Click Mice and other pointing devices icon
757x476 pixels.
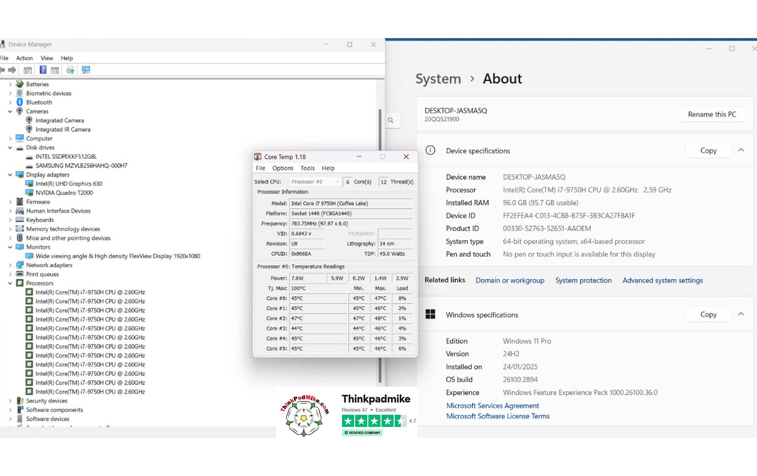pos(20,238)
